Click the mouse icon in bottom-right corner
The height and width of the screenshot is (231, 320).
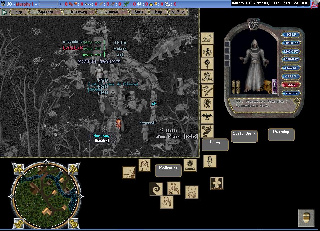point(306,218)
